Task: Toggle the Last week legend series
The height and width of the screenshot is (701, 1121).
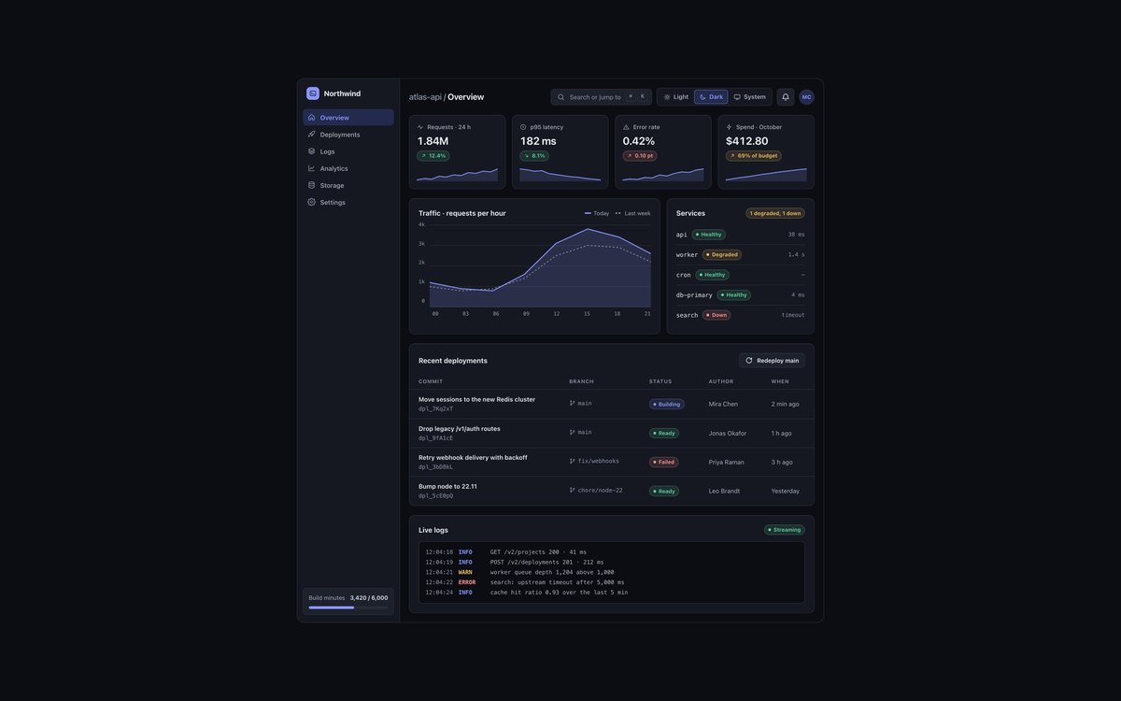Action: 633,213
